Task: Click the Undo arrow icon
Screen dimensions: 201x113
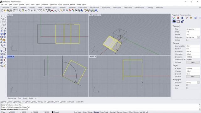Action: pyautogui.click(x=26, y=10)
